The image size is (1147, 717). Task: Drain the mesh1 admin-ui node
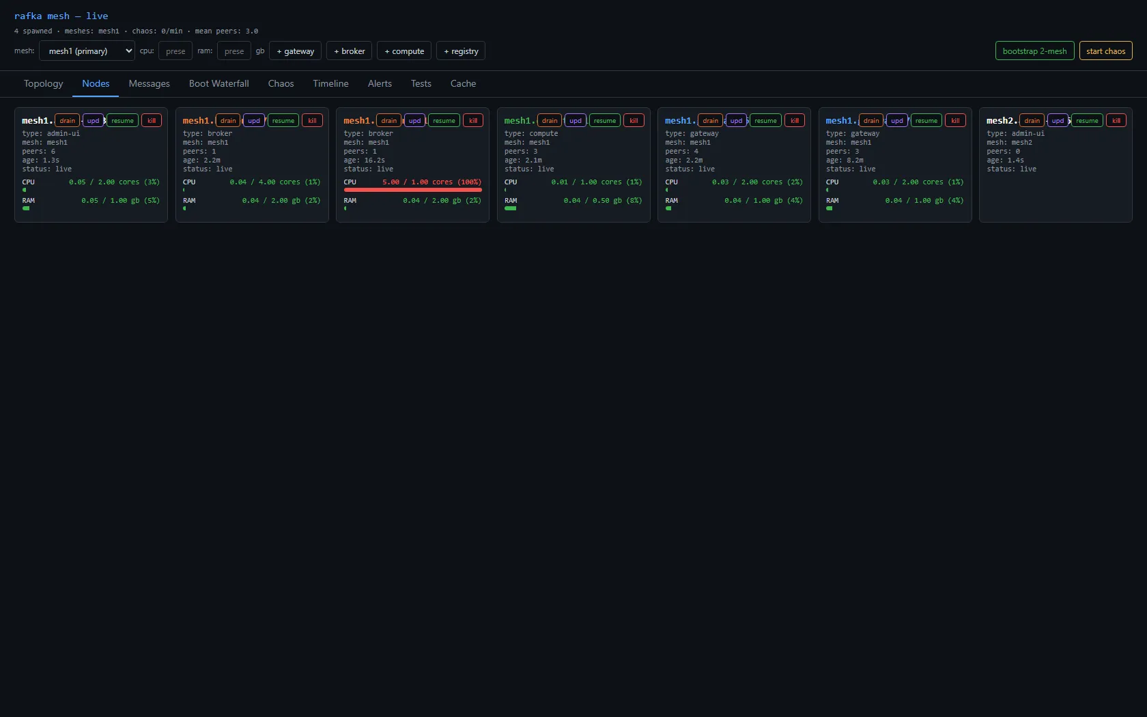coord(67,120)
